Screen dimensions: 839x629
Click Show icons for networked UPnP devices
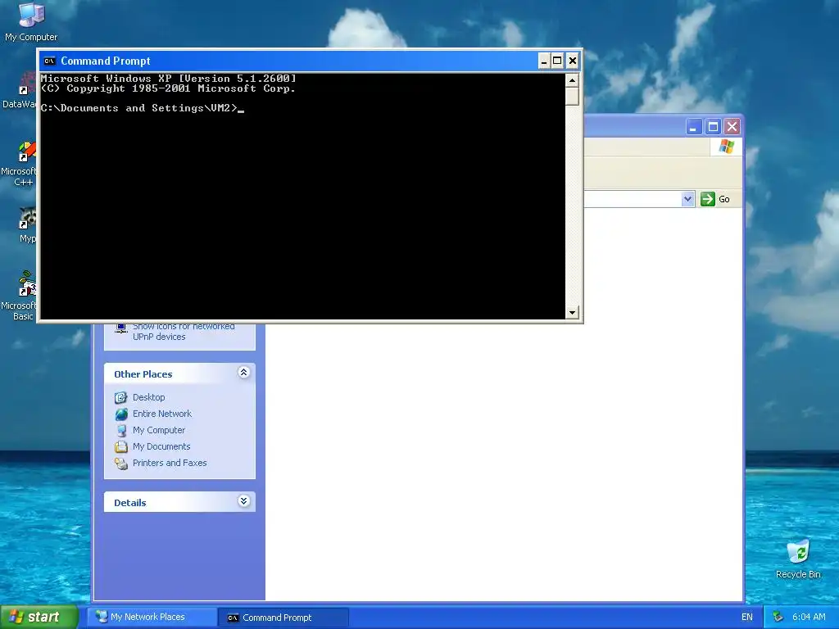pyautogui.click(x=184, y=332)
